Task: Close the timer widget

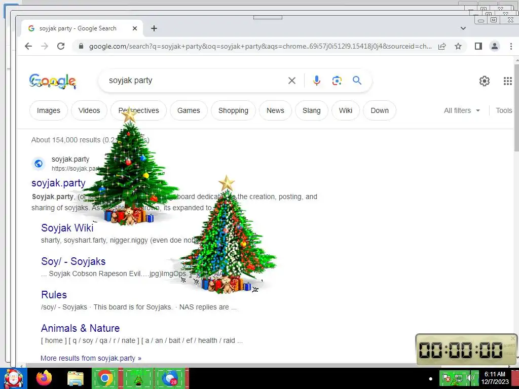Action: point(513,338)
